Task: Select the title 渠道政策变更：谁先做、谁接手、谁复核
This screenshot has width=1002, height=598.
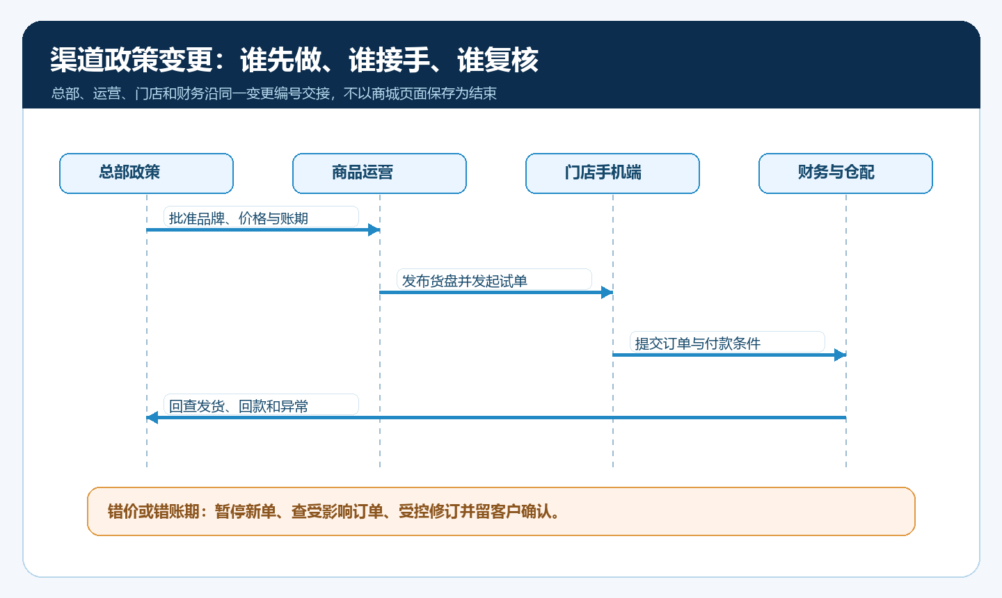Action: point(294,60)
